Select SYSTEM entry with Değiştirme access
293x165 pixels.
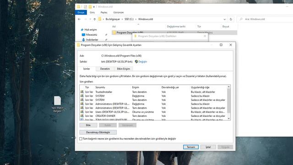tap(153, 96)
